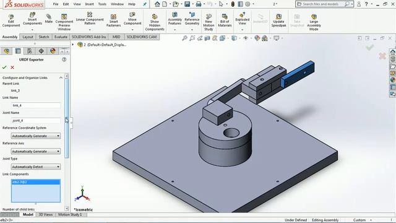396x223 pixels.
Task: Click the Print icon
Action: coord(199,4)
